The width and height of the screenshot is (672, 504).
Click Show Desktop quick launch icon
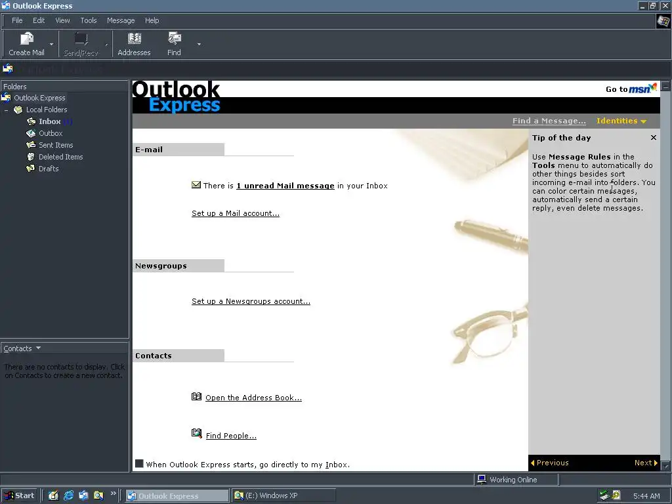coord(53,496)
